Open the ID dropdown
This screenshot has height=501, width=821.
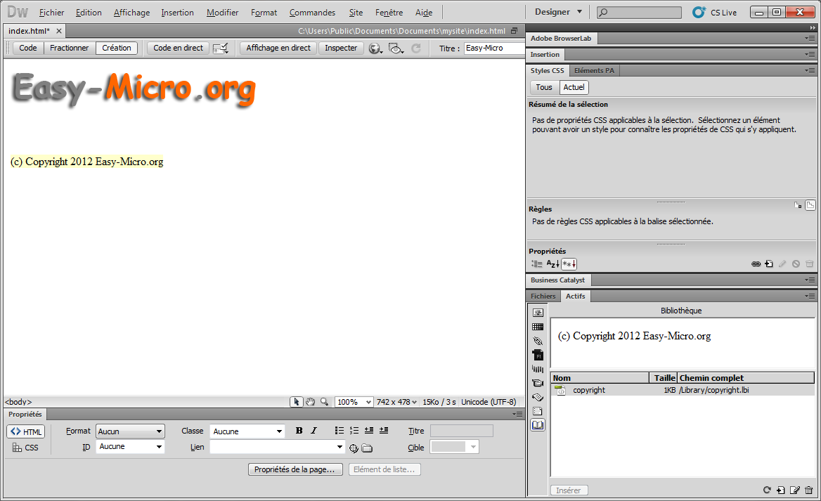(130, 447)
